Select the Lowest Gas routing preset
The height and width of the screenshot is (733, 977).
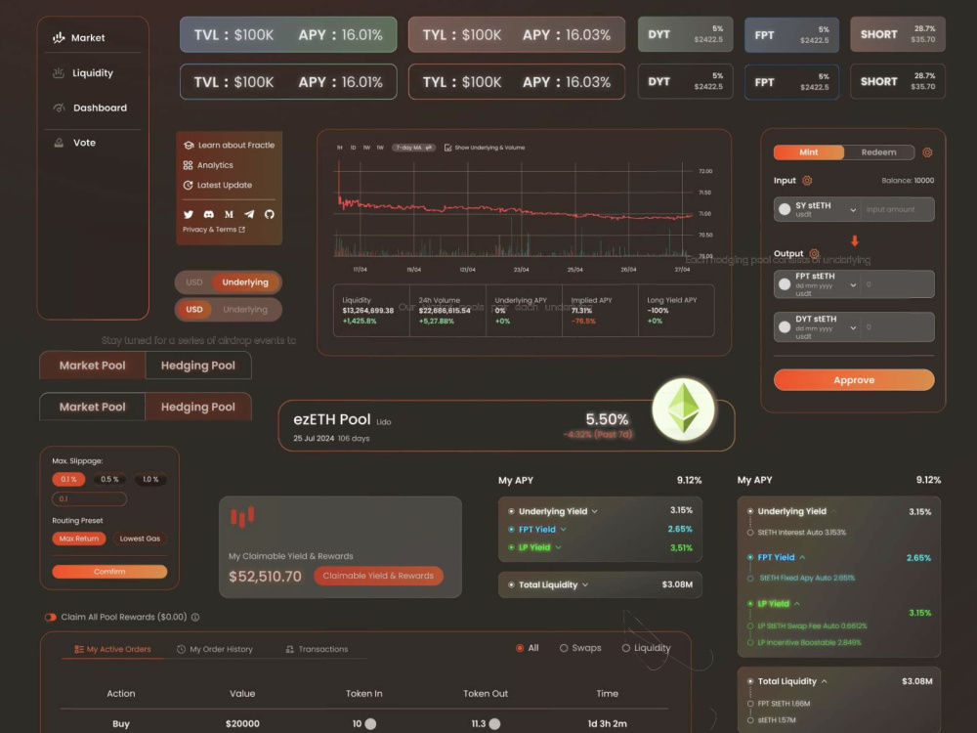(x=140, y=539)
